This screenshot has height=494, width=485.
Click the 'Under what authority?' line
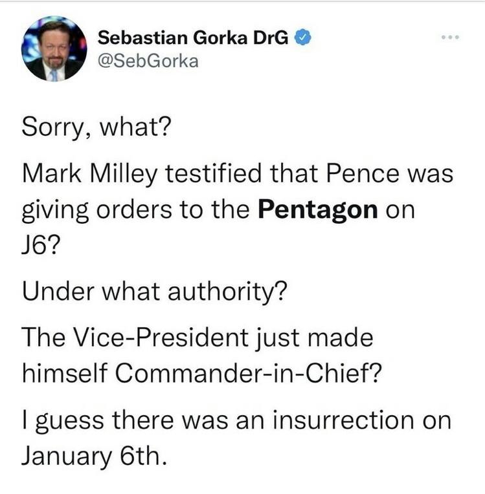tap(155, 292)
